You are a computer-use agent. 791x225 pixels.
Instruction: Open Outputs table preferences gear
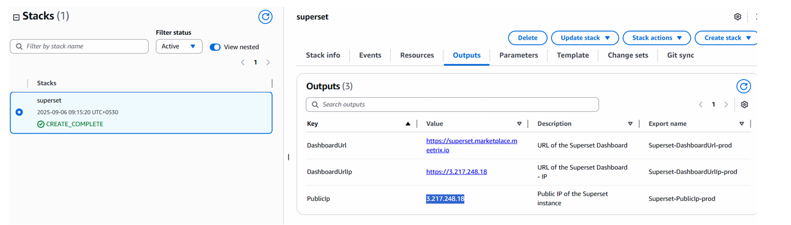click(x=744, y=105)
